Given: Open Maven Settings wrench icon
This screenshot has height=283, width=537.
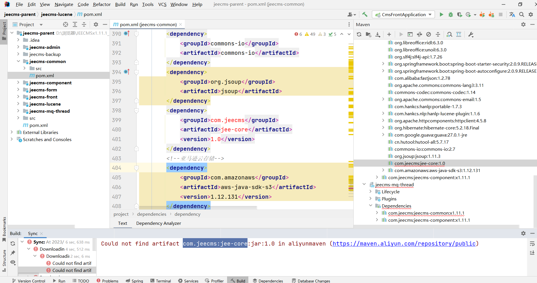Looking at the screenshot, I should (x=471, y=34).
